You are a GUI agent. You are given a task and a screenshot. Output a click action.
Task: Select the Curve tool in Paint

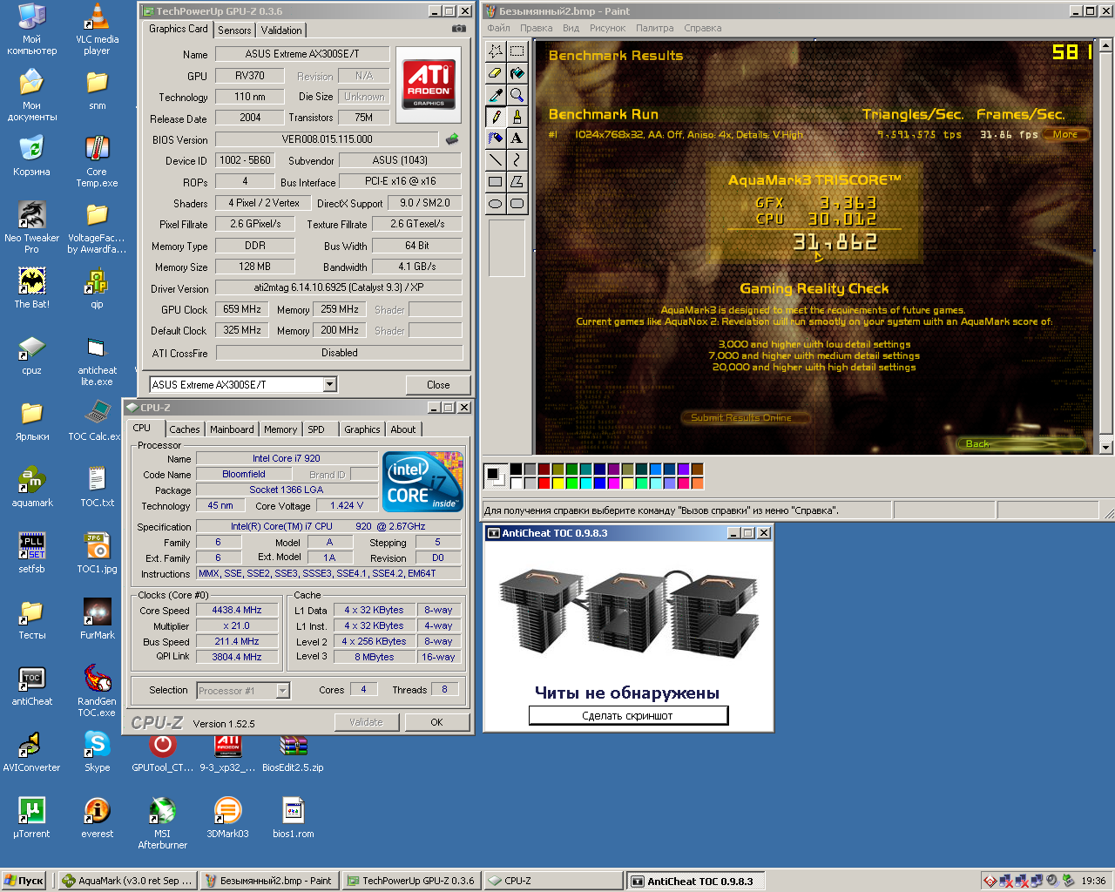[517, 159]
